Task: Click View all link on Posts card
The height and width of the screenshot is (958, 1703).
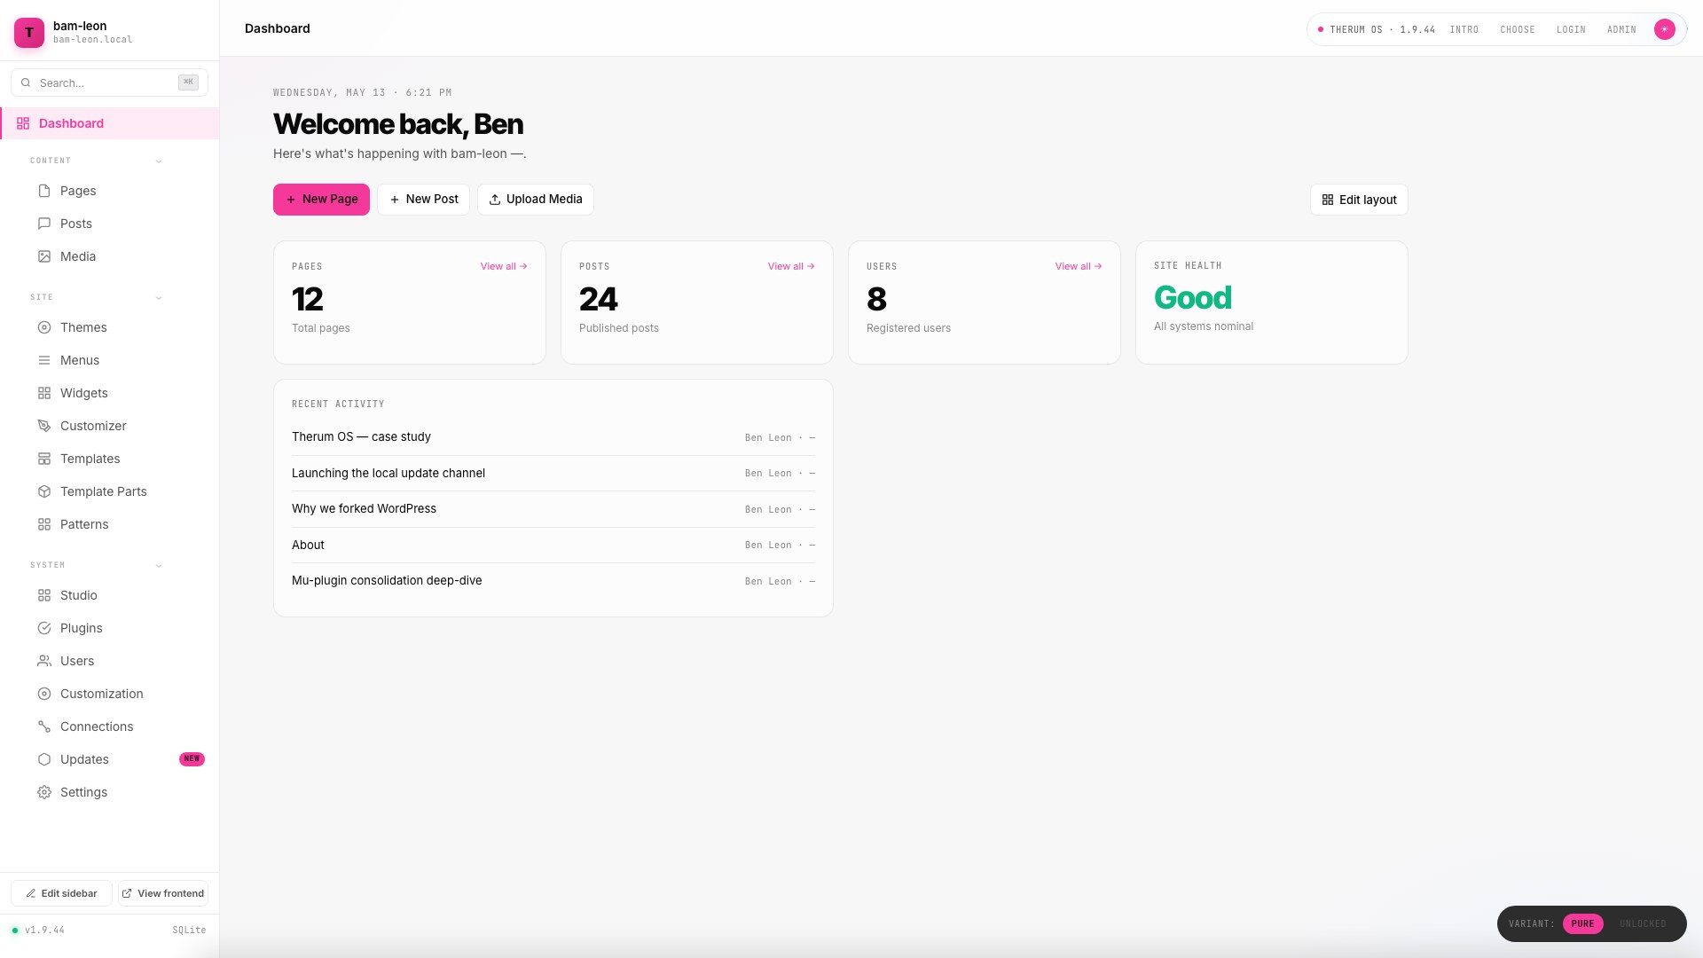Action: point(791,266)
